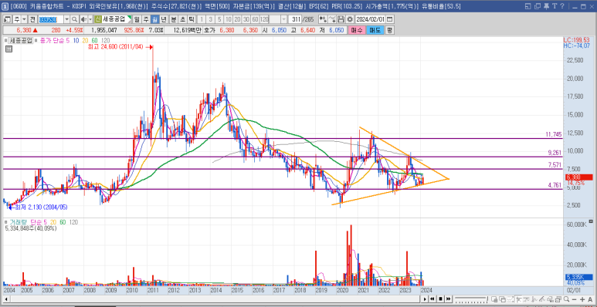Viewport: 597px width, 307px height.
Task: Click the 7,571 horizontal line label
Action: pyautogui.click(x=555, y=164)
